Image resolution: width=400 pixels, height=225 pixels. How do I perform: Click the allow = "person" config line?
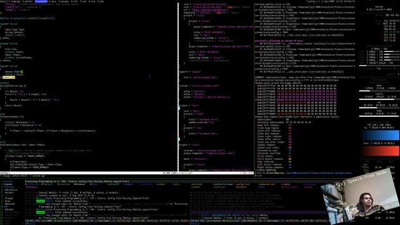tap(194, 91)
